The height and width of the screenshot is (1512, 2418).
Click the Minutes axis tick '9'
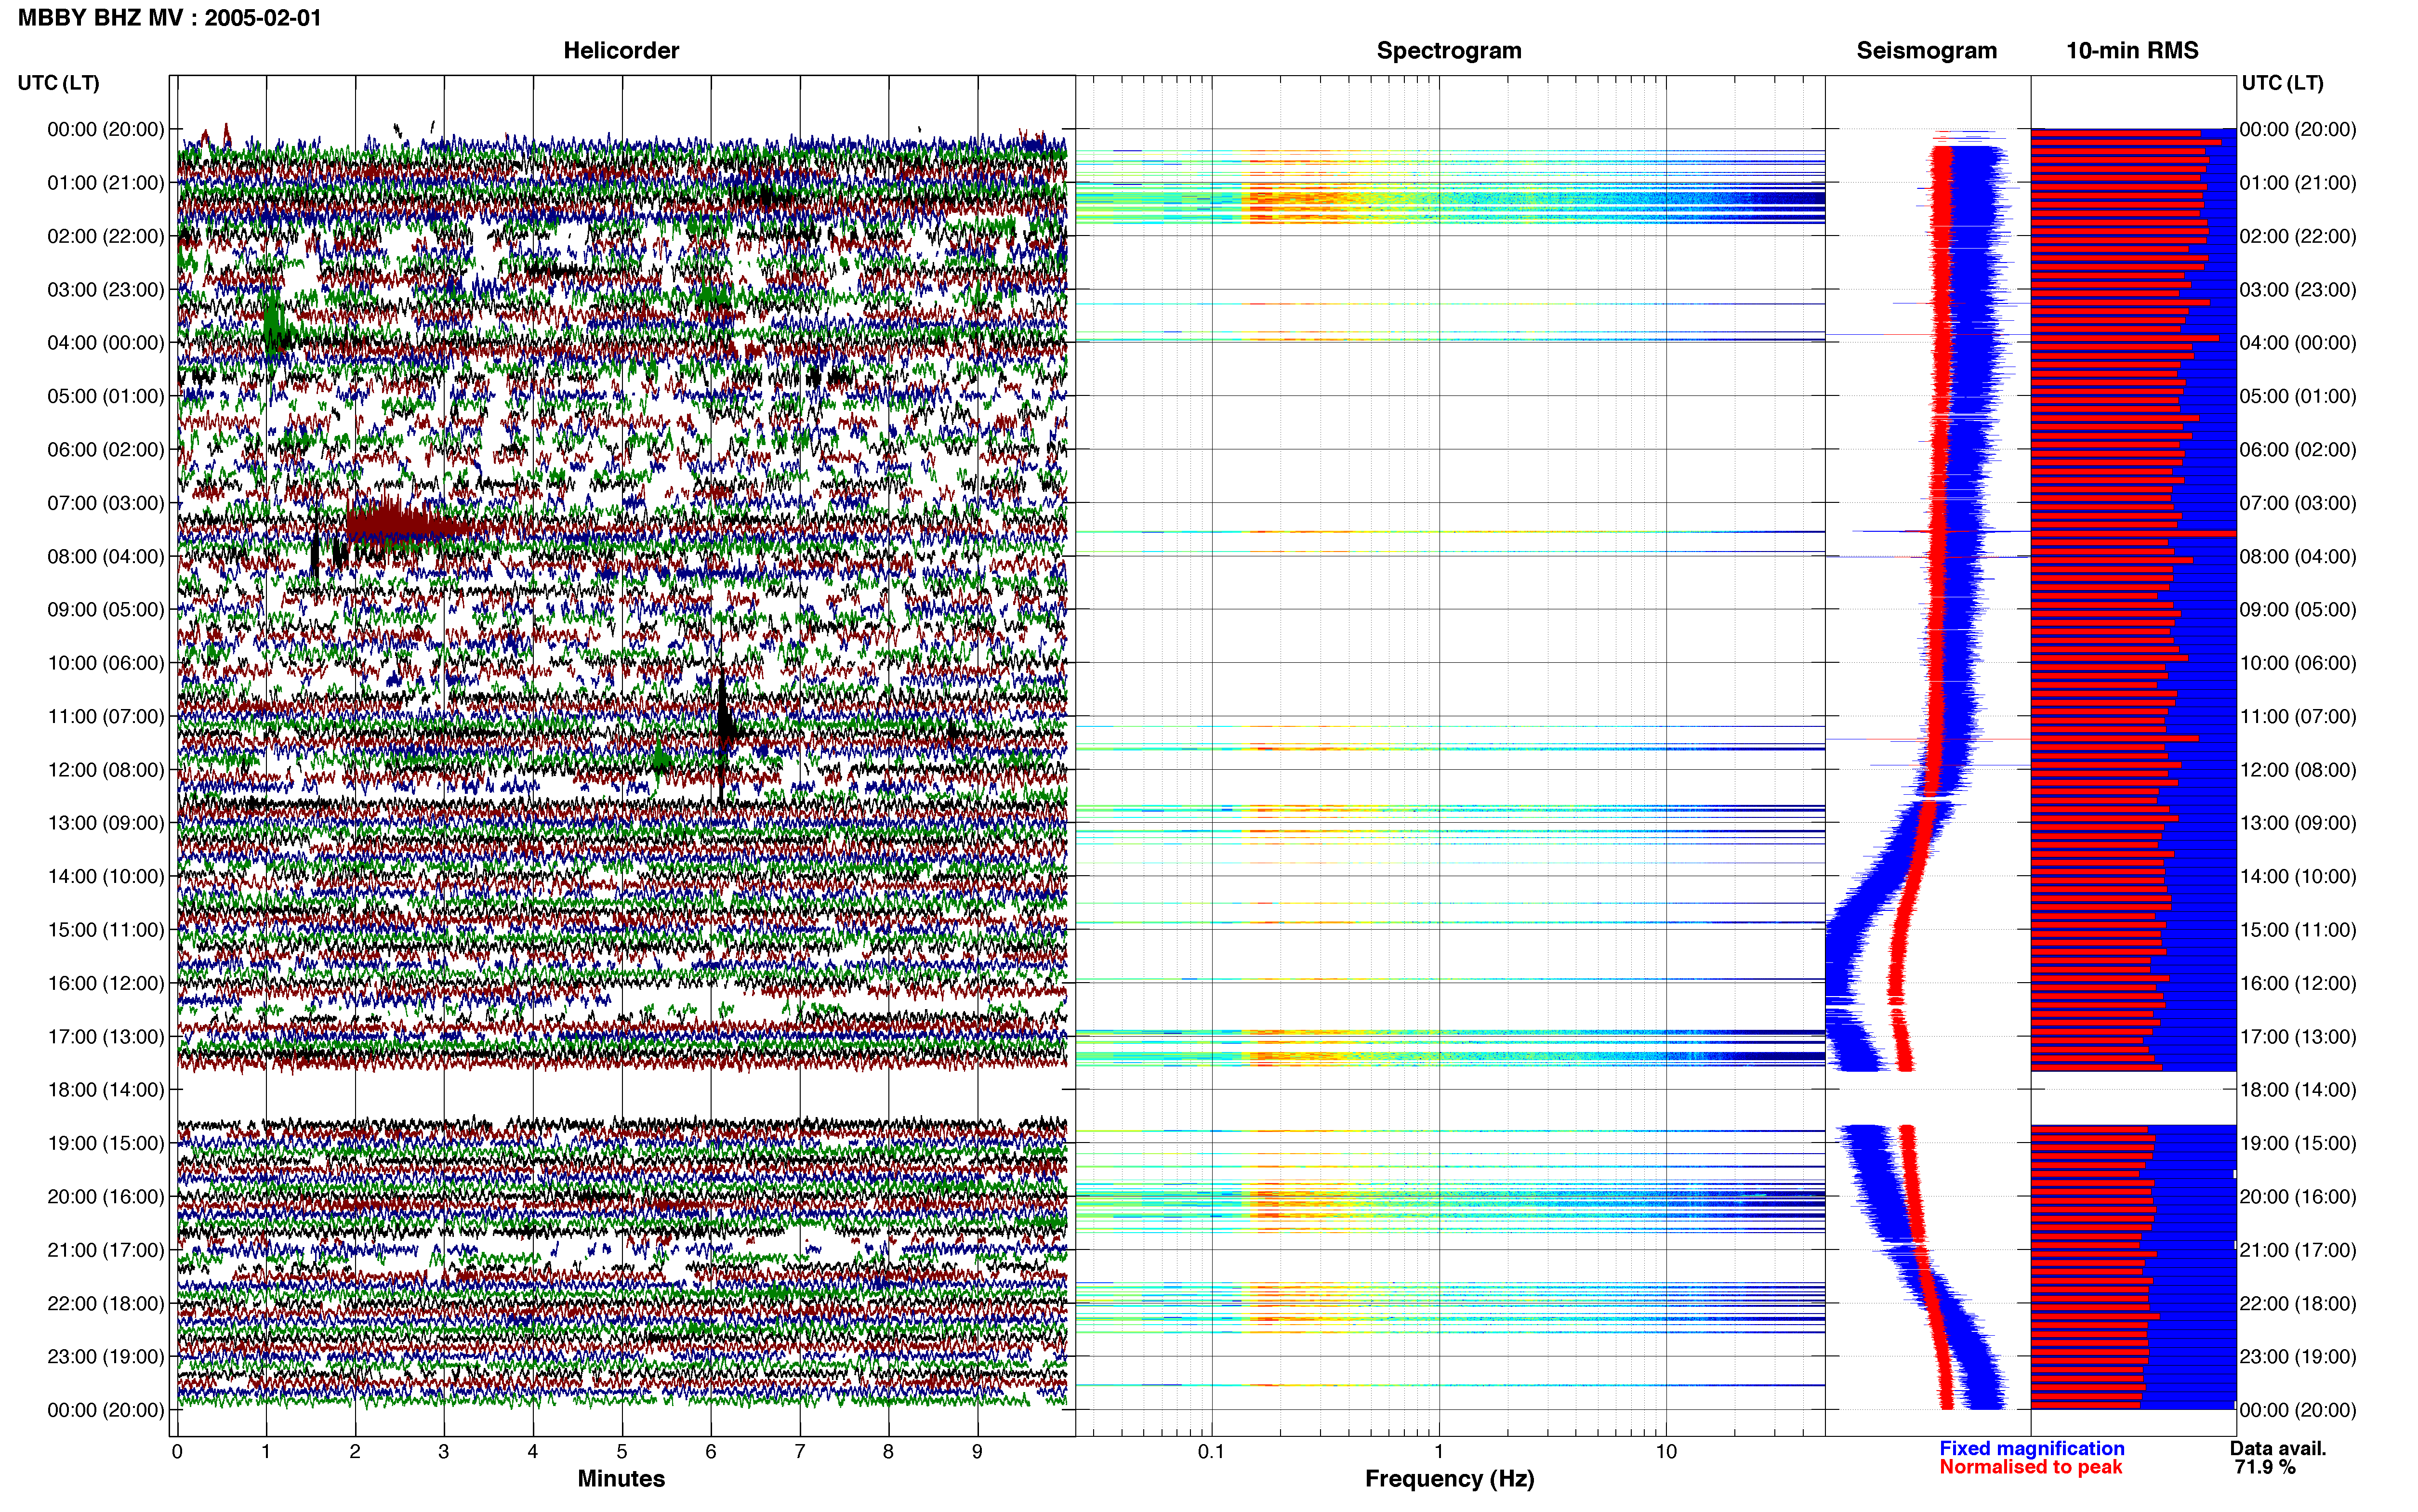977,1452
